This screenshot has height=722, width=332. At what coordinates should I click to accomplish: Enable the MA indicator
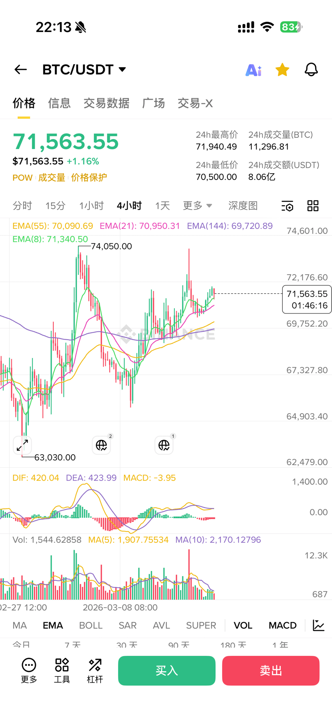pos(20,625)
